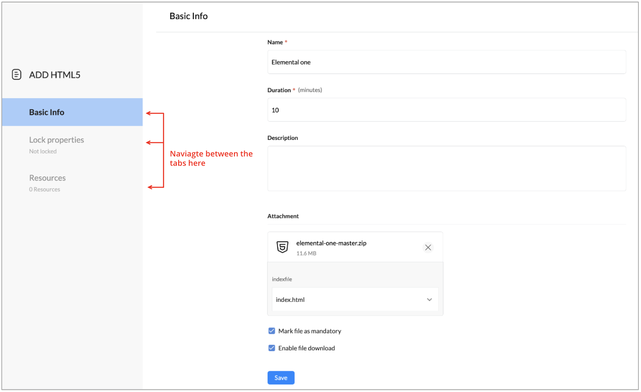Switch to the Basic Info tab
The height and width of the screenshot is (392, 641).
(x=47, y=112)
